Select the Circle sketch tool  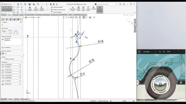tap(18, 7)
